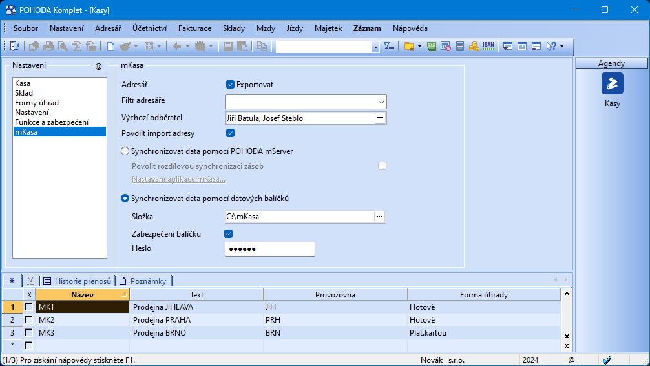650x366 pixels.
Task: Click browse button for Výchozí odběratel
Action: tap(380, 118)
